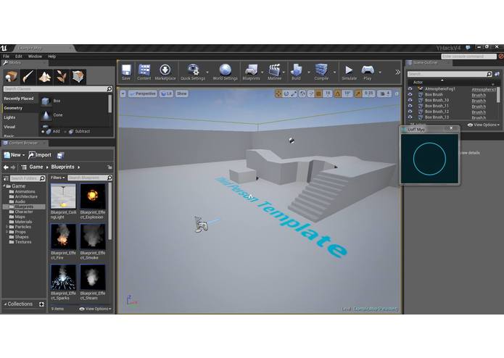
Task: Toggle visibility of AtmosphericFog1 actor
Action: click(x=410, y=89)
